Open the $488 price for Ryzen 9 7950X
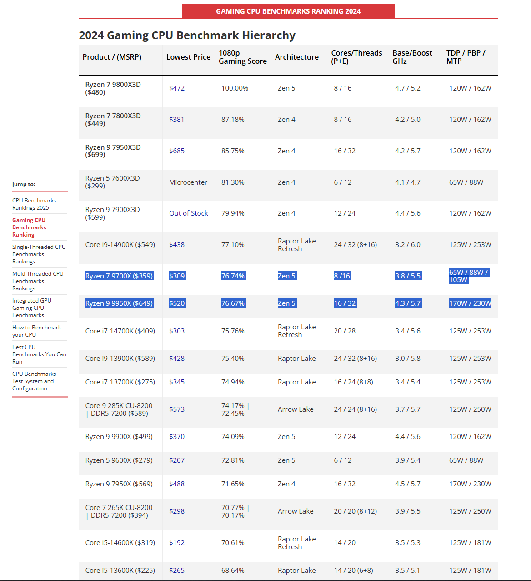The height and width of the screenshot is (581, 531). [x=177, y=484]
